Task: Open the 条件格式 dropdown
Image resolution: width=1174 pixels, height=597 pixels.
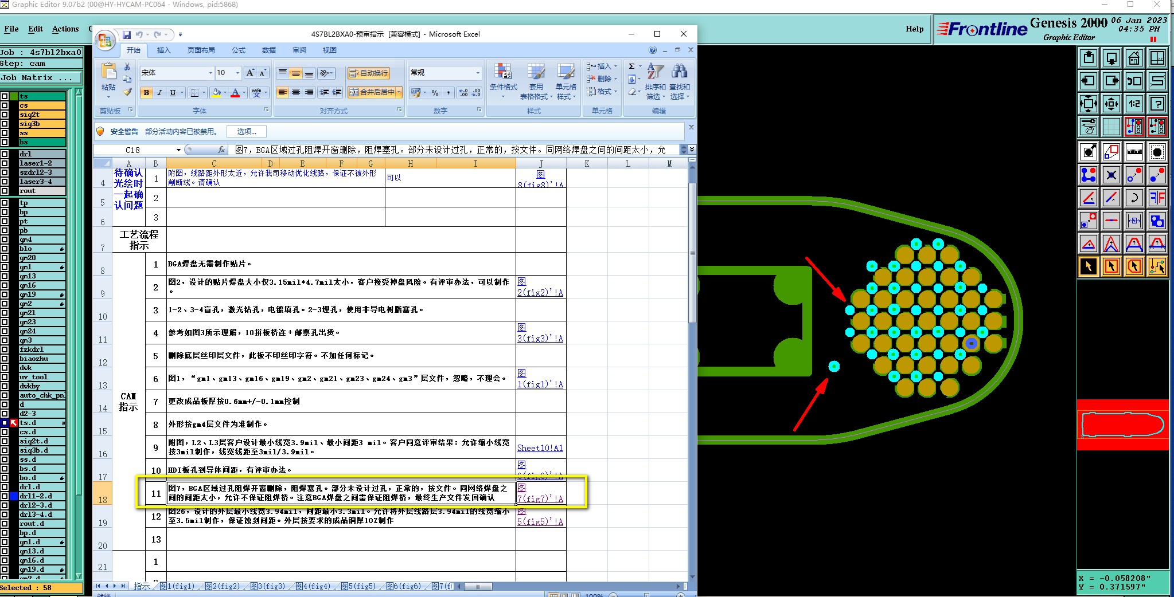Action: pyautogui.click(x=503, y=82)
